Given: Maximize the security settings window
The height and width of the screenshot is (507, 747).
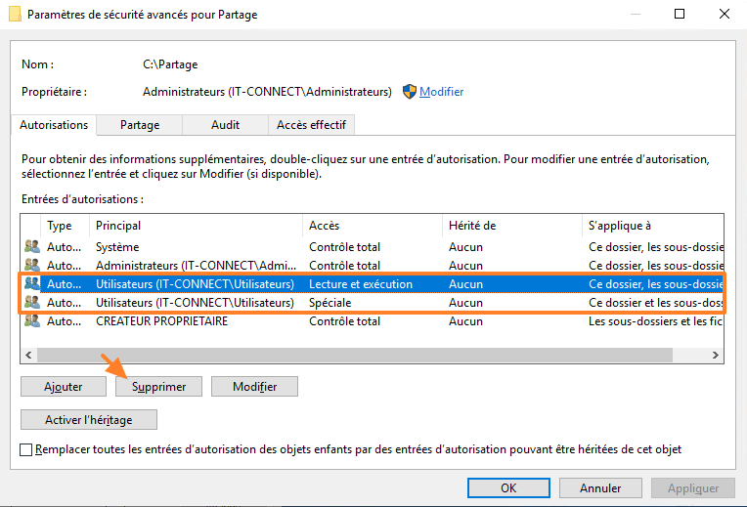Looking at the screenshot, I should pyautogui.click(x=680, y=14).
